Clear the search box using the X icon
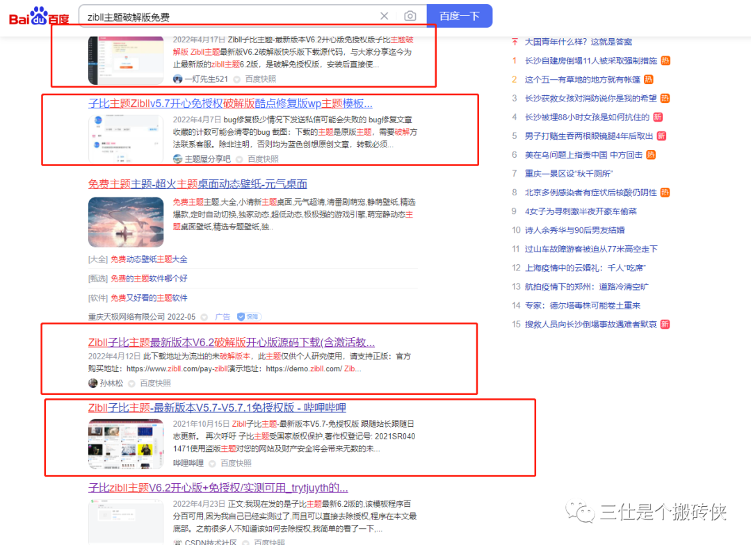This screenshot has height=545, width=751. click(x=384, y=15)
